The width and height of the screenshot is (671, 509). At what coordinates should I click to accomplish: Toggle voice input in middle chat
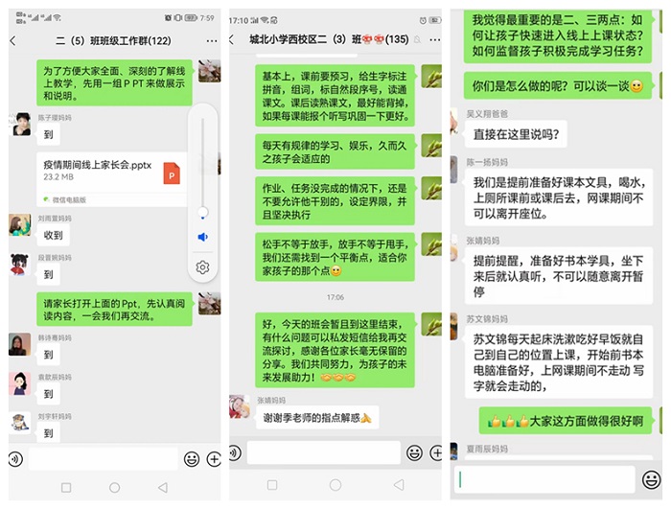point(235,452)
